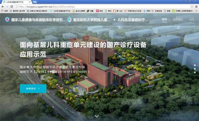199x121 pixels.
Task: Click the 国家重点研发计划数字诊疗装备研发重点专项 text
Action: pyautogui.click(x=52, y=67)
